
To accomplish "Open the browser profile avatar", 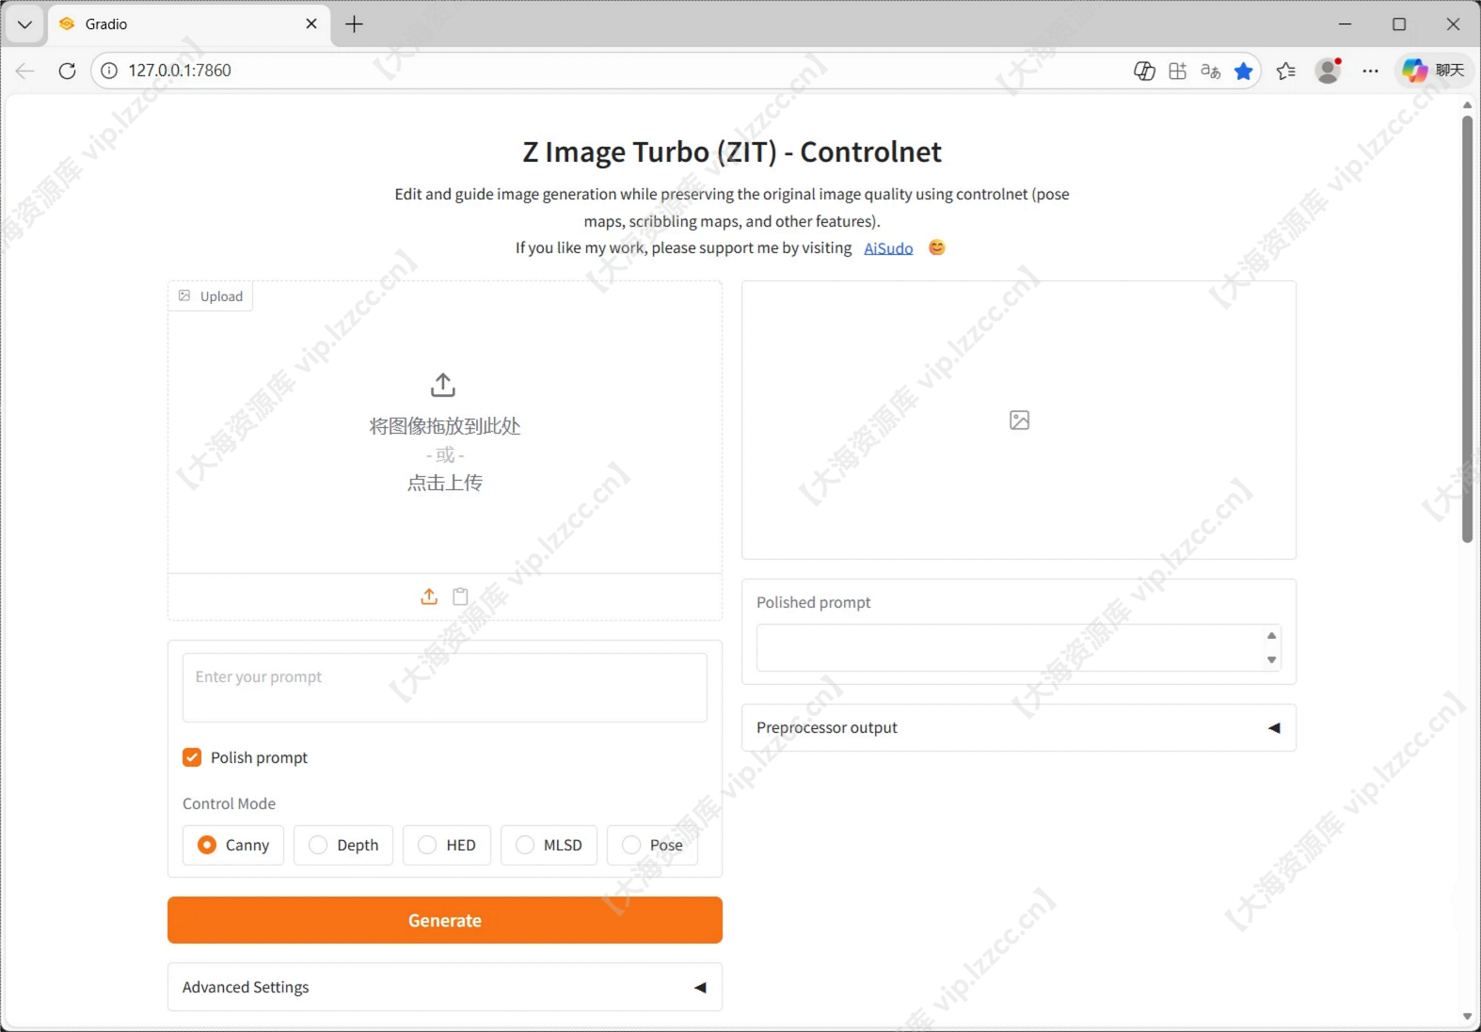I will pyautogui.click(x=1328, y=71).
